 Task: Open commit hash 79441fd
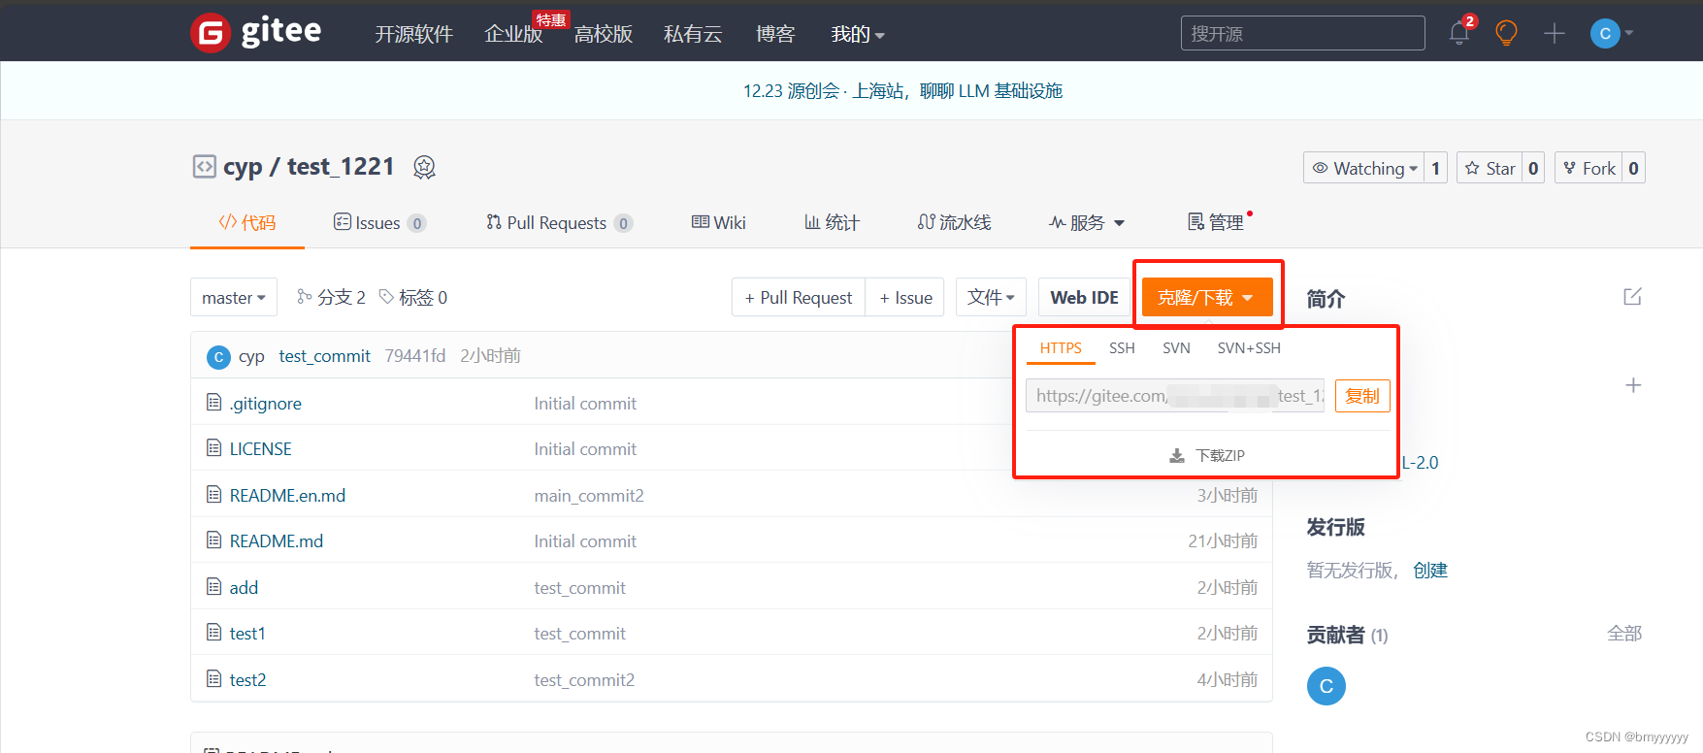(415, 356)
